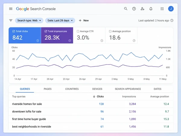Click the Top queries column header

pos(19,97)
